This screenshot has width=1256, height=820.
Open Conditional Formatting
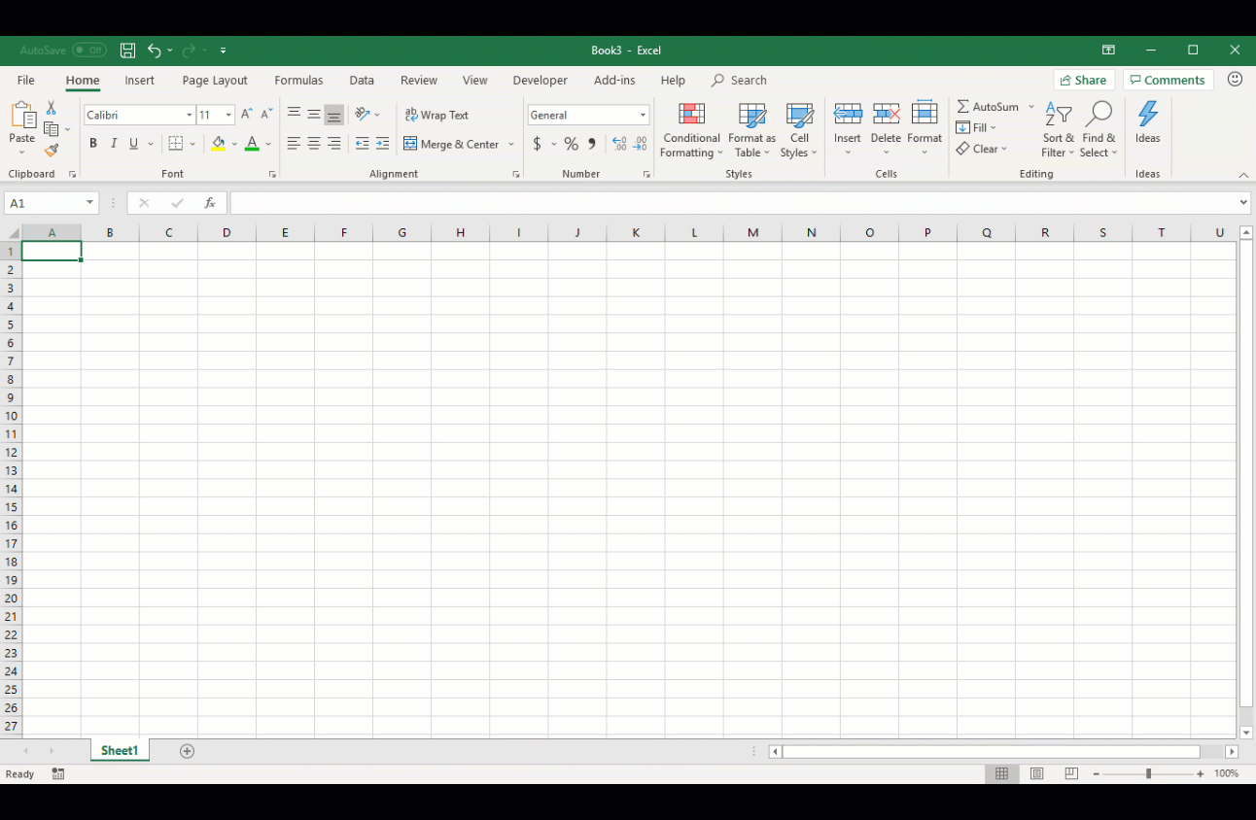(690, 130)
